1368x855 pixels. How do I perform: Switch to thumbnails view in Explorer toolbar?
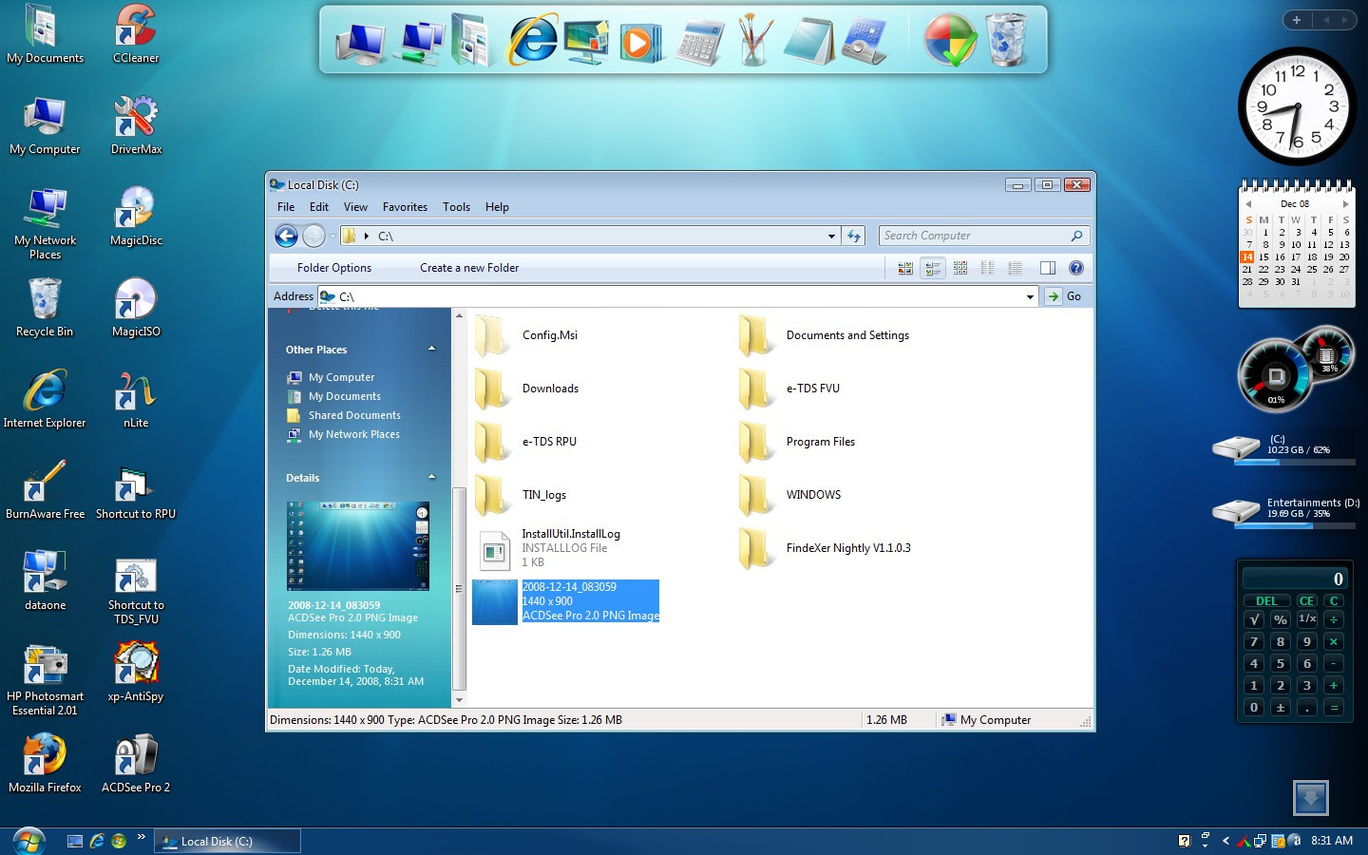coord(905,268)
